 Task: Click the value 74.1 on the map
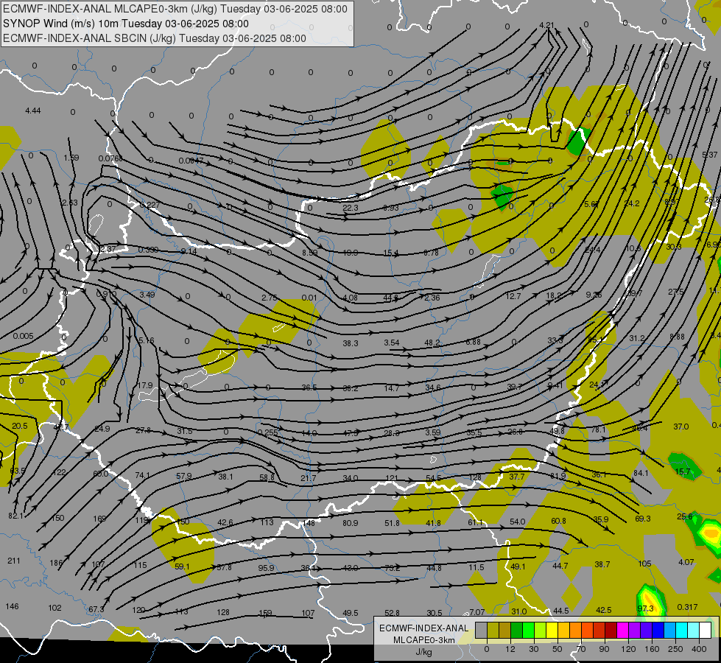143,475
